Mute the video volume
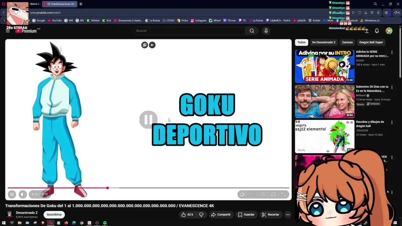The width and height of the screenshot is (402, 226). (23, 194)
